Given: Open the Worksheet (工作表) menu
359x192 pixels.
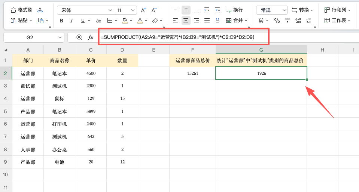Looking at the screenshot, I should pos(337,21).
